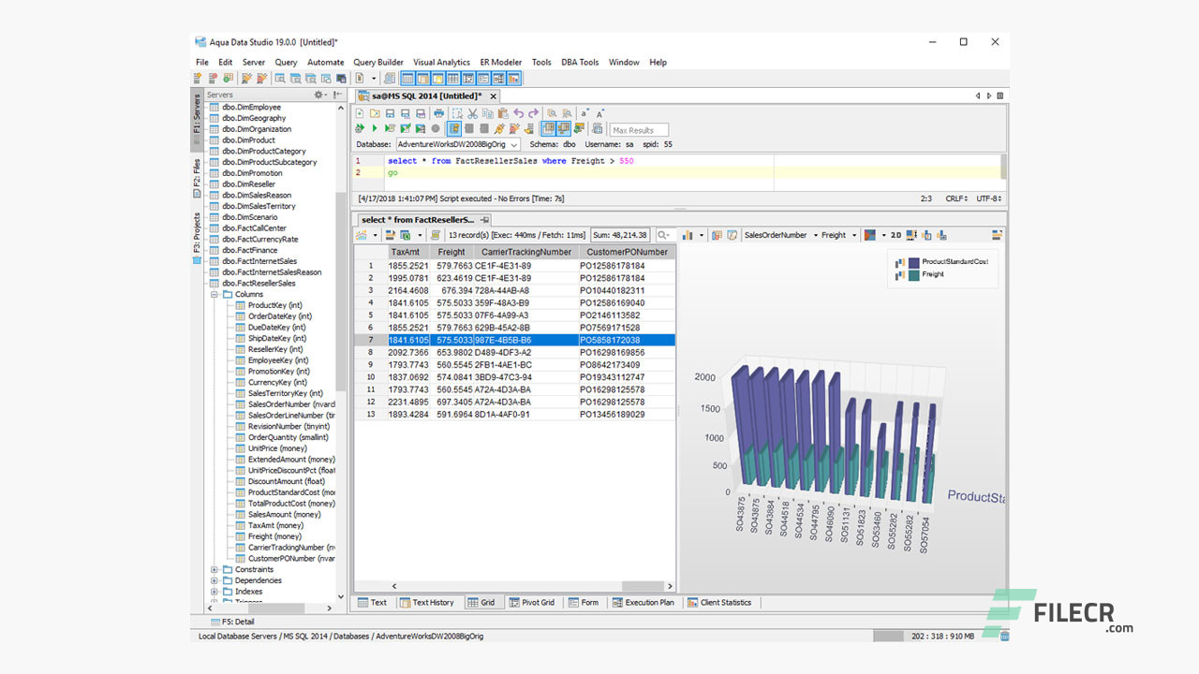Toggle the third panel layout button in main toolbar
Viewport: 1199px width, 674px height.
click(x=437, y=79)
